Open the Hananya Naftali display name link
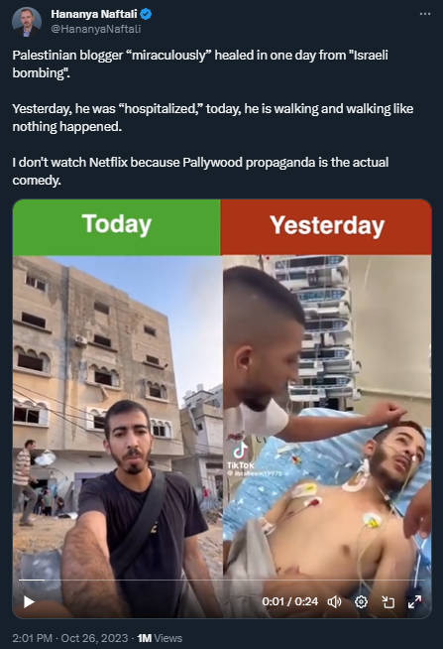The width and height of the screenshot is (443, 649). point(94,14)
